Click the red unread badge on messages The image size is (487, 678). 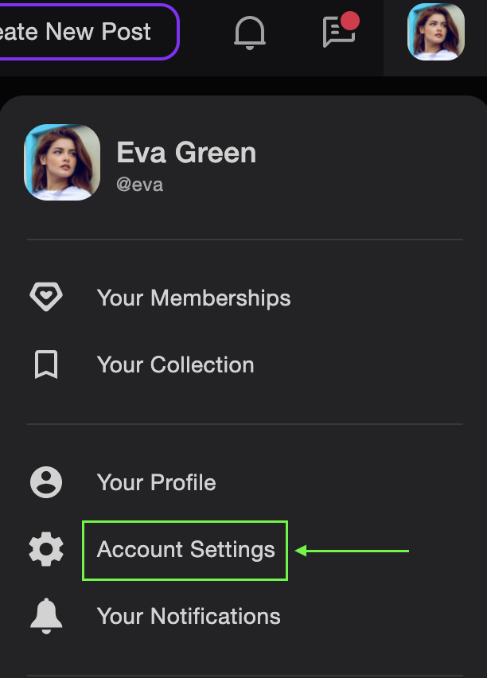point(350,21)
